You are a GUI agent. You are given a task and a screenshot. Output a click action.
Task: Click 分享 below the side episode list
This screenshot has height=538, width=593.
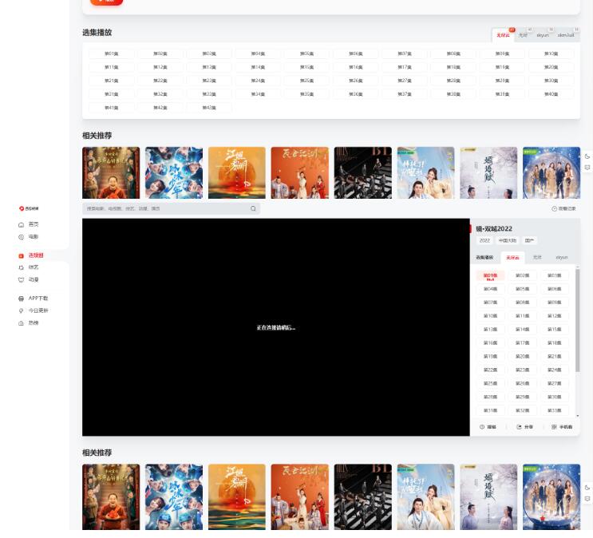(x=528, y=427)
